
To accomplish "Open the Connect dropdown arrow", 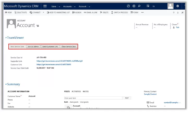I will point(44,12).
